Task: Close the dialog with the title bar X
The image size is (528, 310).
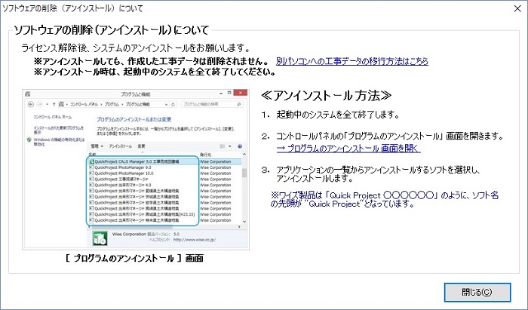Action: coord(517,8)
